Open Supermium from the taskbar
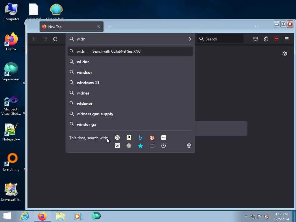 96,216
